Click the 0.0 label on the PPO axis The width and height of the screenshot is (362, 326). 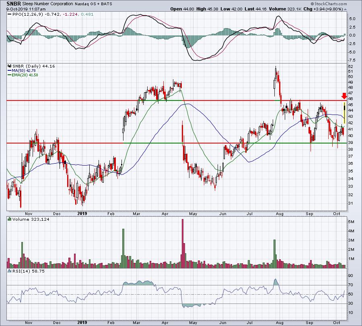tap(352, 35)
